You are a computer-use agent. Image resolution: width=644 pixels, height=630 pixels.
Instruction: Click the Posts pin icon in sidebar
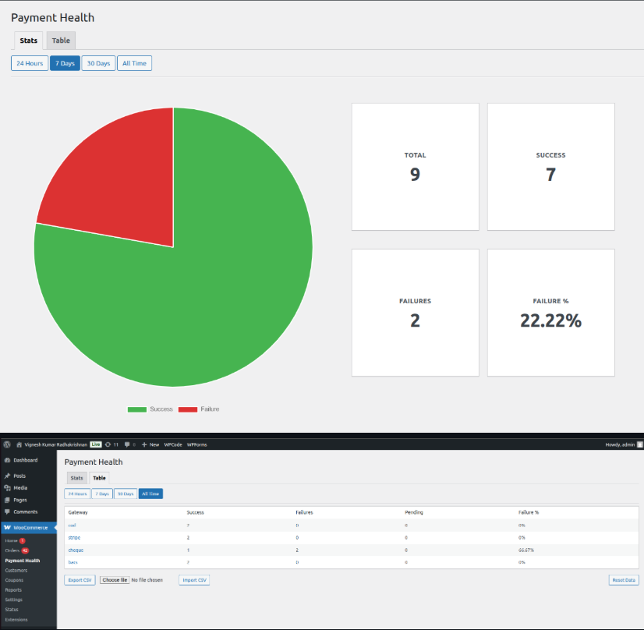pyautogui.click(x=7, y=476)
